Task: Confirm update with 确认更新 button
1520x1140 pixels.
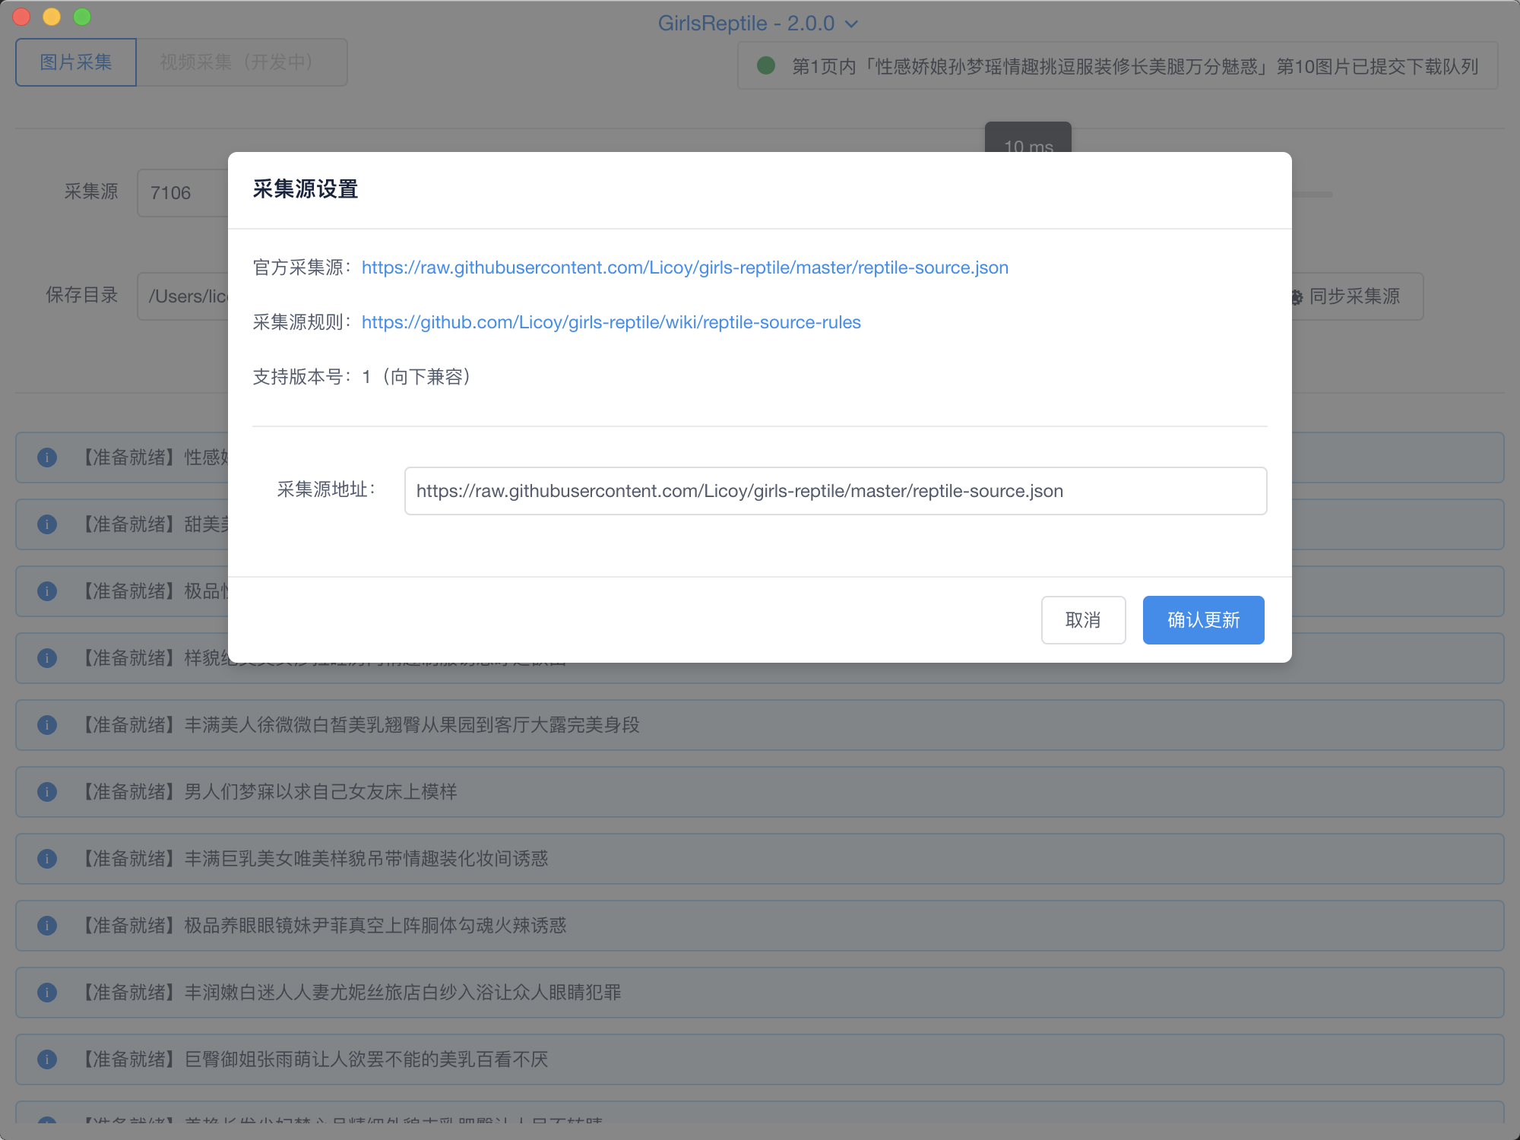Action: click(1203, 620)
